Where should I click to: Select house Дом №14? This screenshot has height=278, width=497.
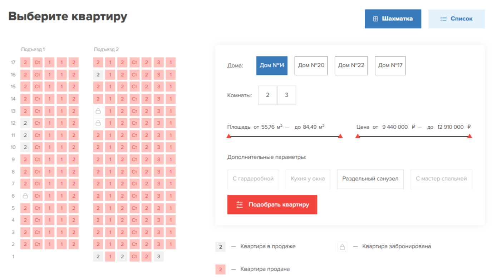pyautogui.click(x=272, y=65)
